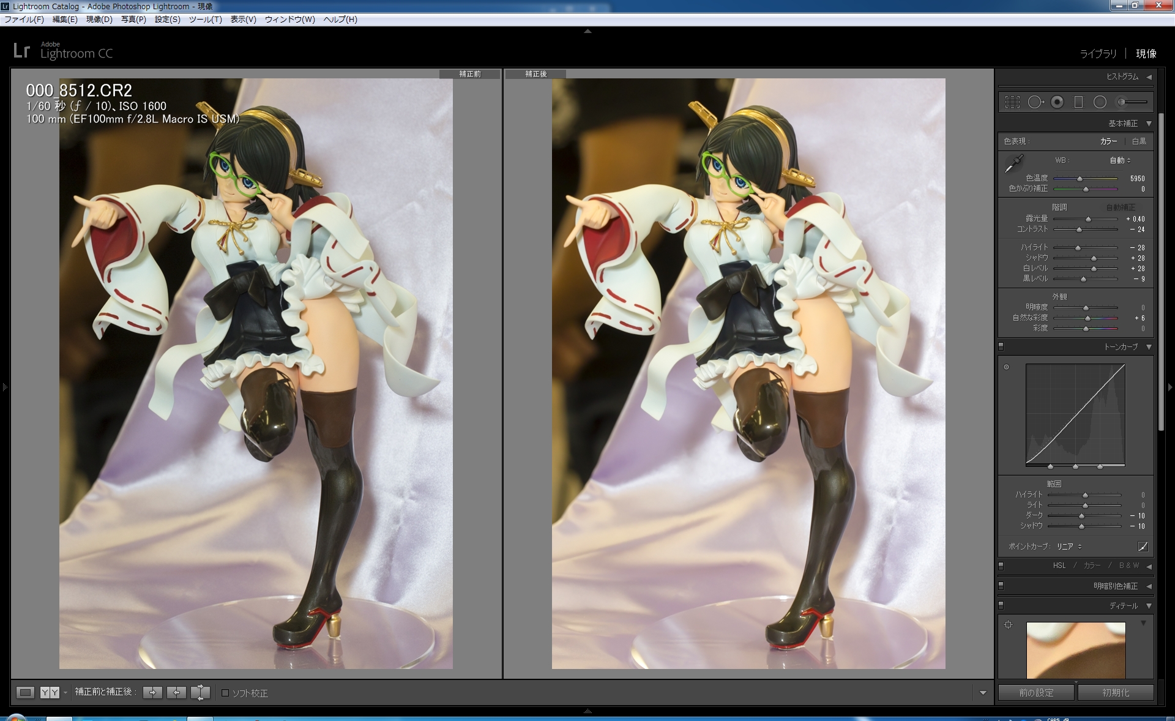Switch to Loupe view icon in toolbar

click(x=25, y=693)
